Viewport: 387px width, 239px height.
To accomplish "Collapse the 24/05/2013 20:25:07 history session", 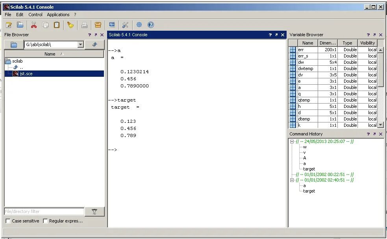I will (x=292, y=141).
